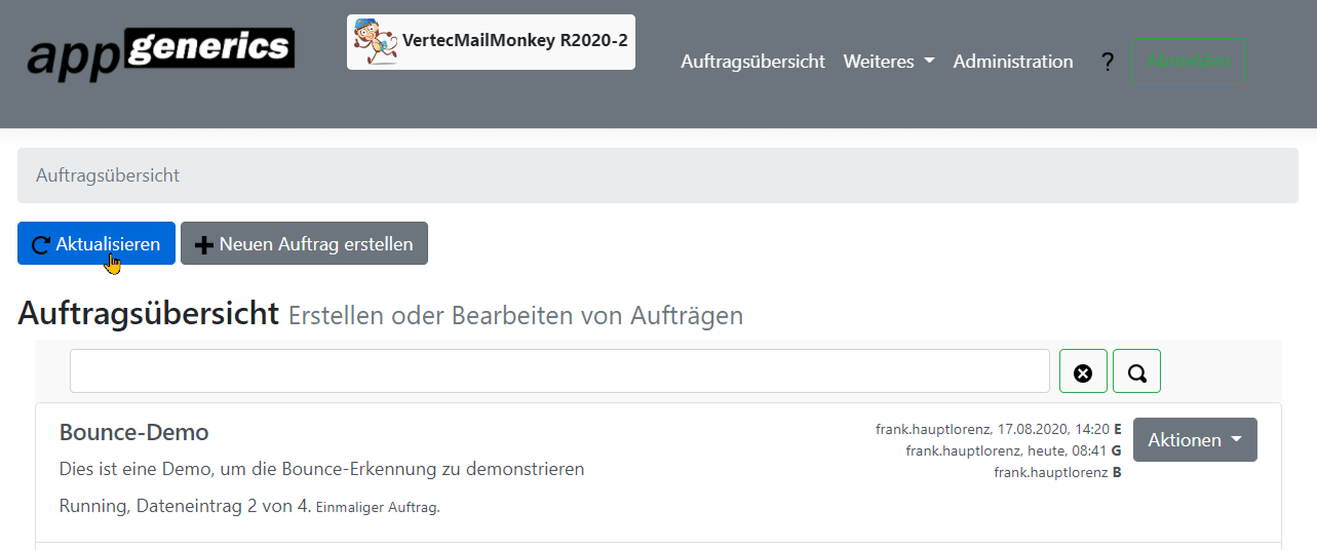Viewport: 1317px width, 550px height.
Task: Open the Bounce-Demo job entry
Action: (133, 432)
